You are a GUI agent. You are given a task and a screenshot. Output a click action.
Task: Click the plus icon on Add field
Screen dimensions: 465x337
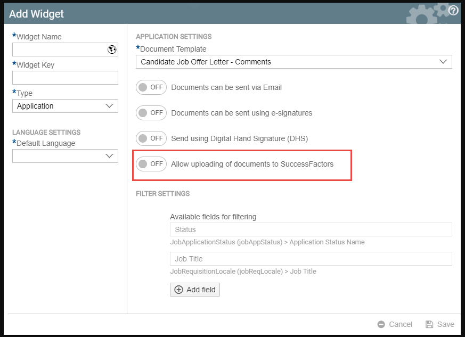pyautogui.click(x=178, y=290)
